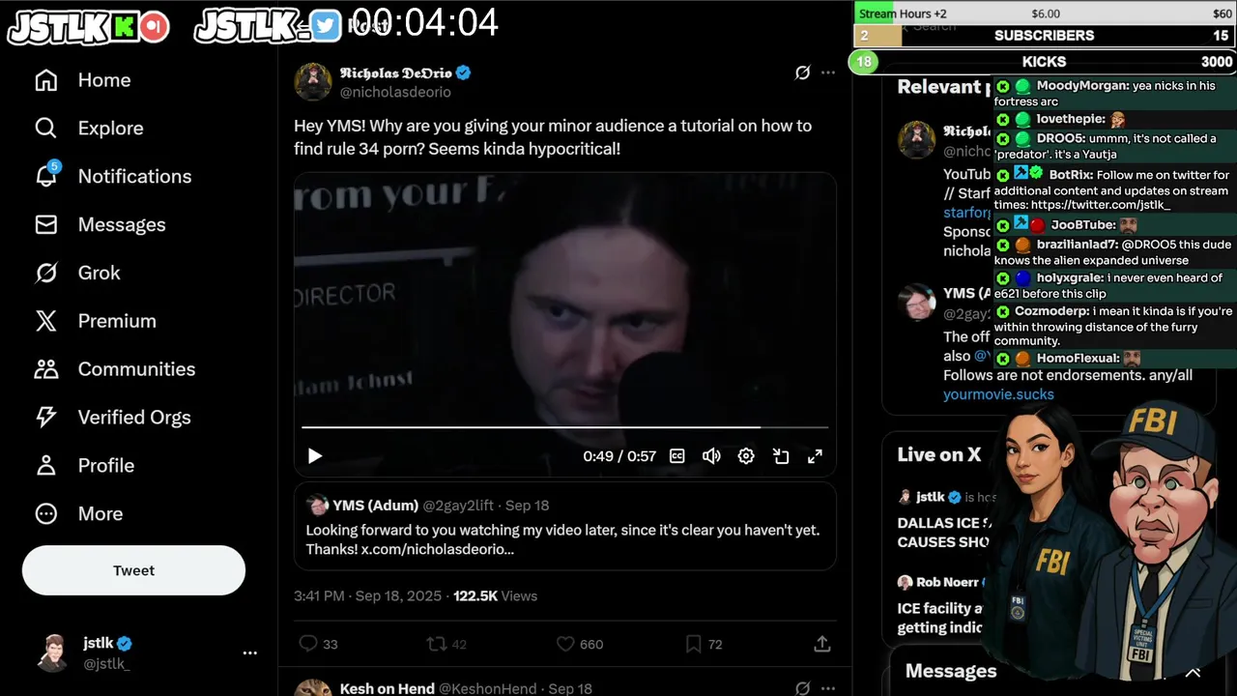The width and height of the screenshot is (1237, 696).
Task: Click the Kick logo in stream overlay
Action: [x=125, y=27]
